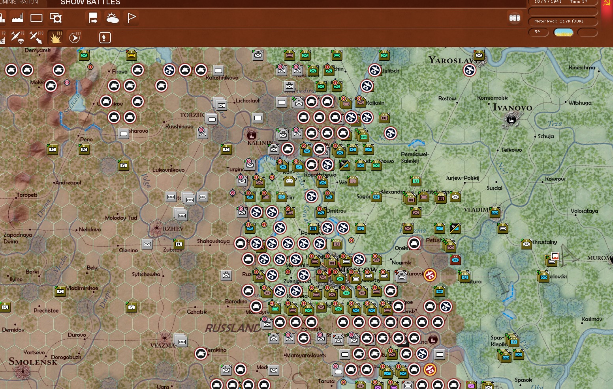Select the unit counter at Vladimir
The height and width of the screenshot is (389, 613).
point(495,212)
